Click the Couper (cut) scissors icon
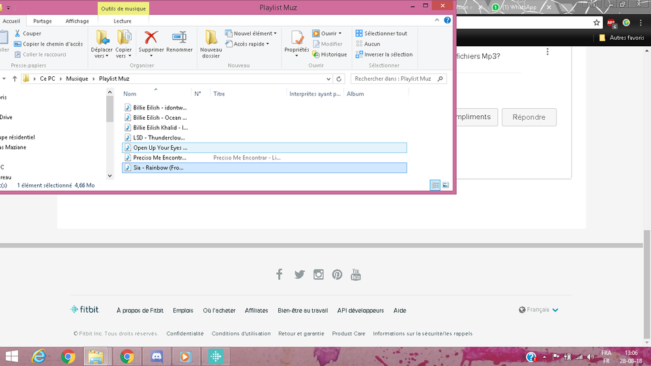Image resolution: width=651 pixels, height=366 pixels. pos(18,33)
